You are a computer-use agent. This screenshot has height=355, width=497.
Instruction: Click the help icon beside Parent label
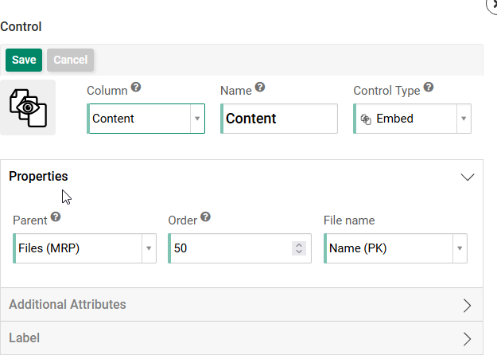click(56, 217)
